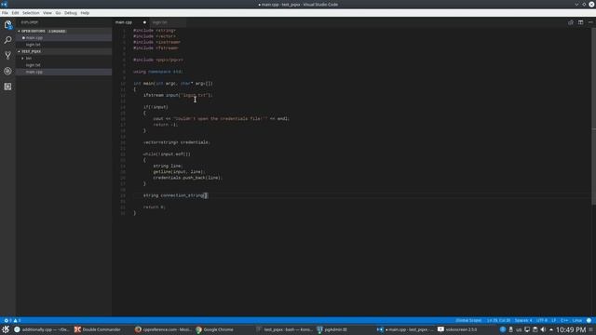The image size is (596, 335).
Task: Open login.txt in TEST_PQXX folder
Action: click(x=64, y=65)
